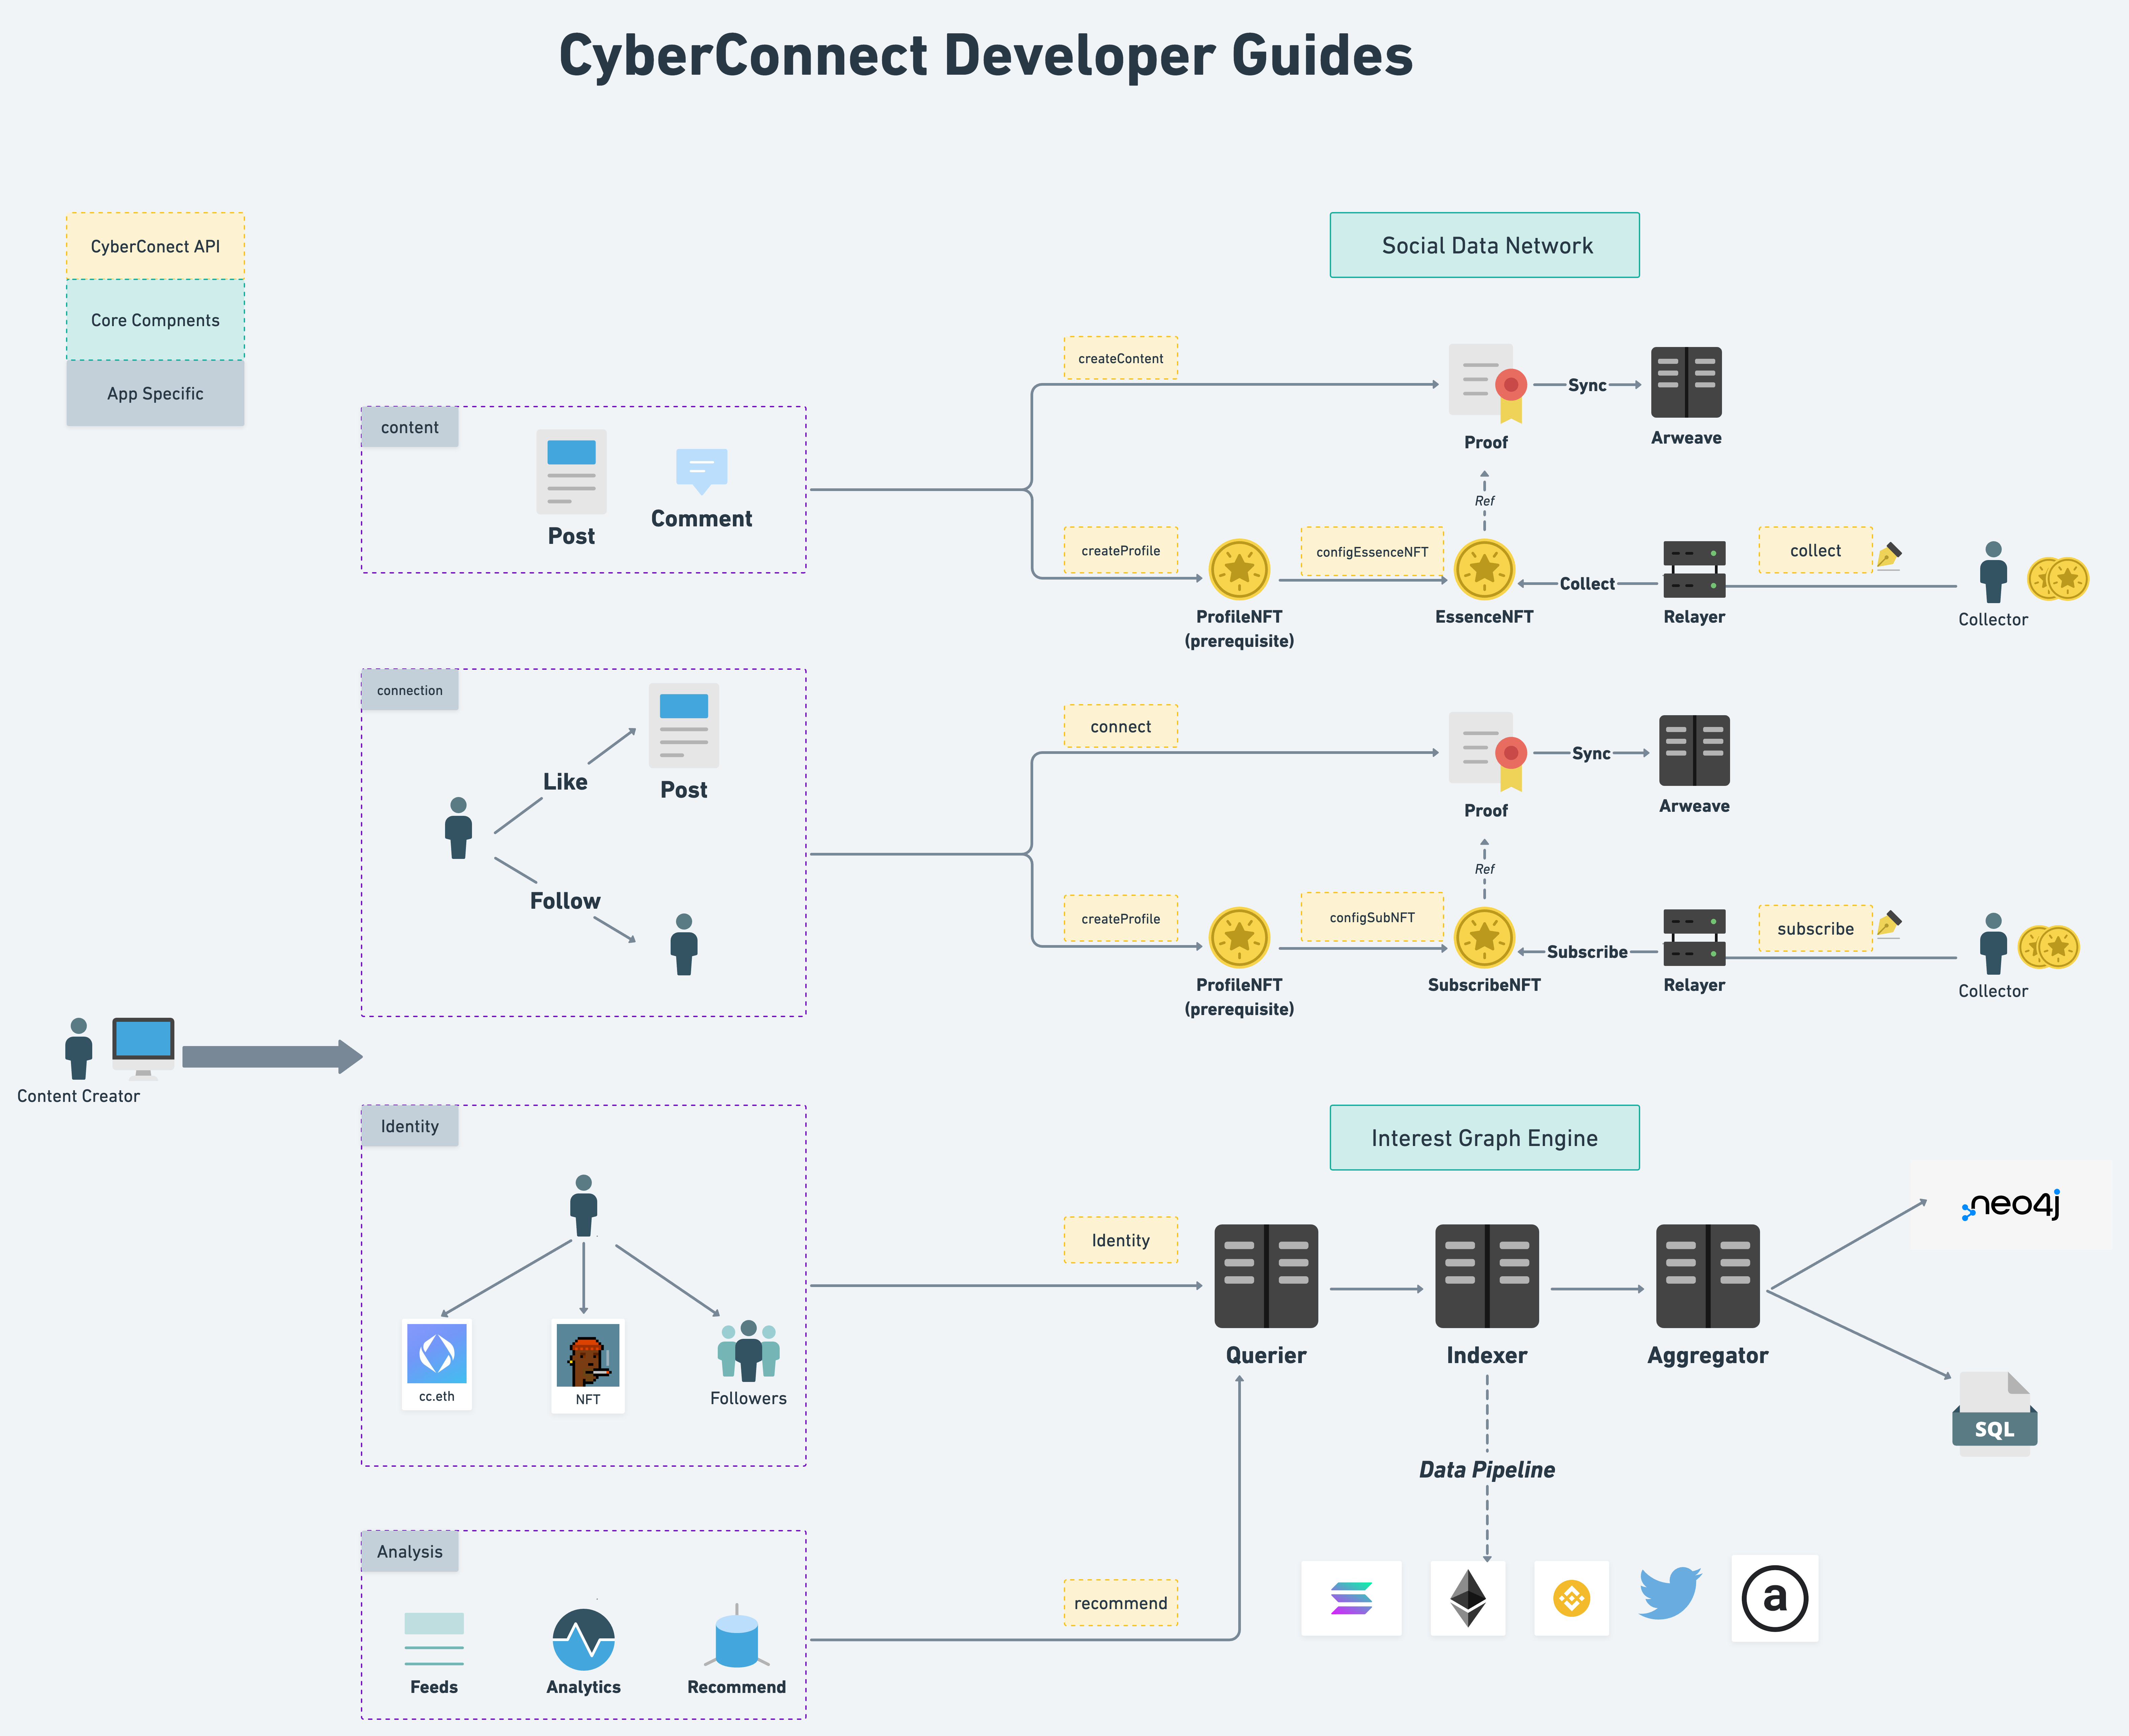Click the configEssenceNFT API label
This screenshot has width=2129, height=1736.
[x=1372, y=551]
